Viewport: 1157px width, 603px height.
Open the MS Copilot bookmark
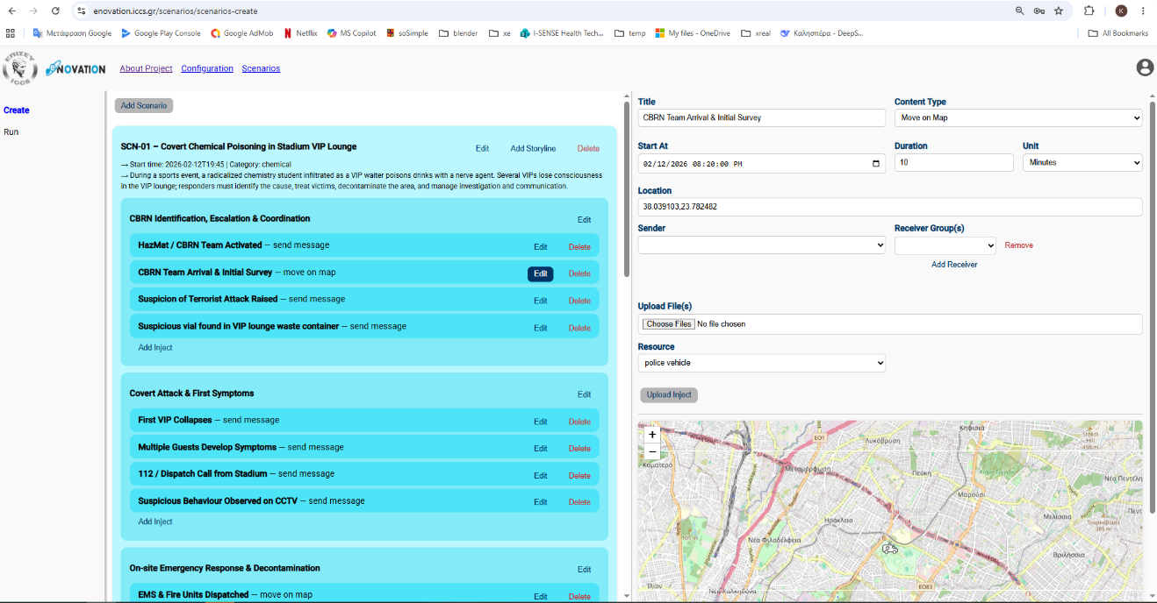(351, 33)
